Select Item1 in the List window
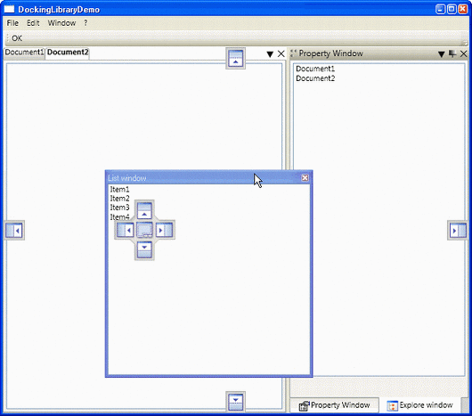The height and width of the screenshot is (416, 472). (119, 190)
